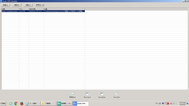Sort list by 位置 location column header

point(64,9)
